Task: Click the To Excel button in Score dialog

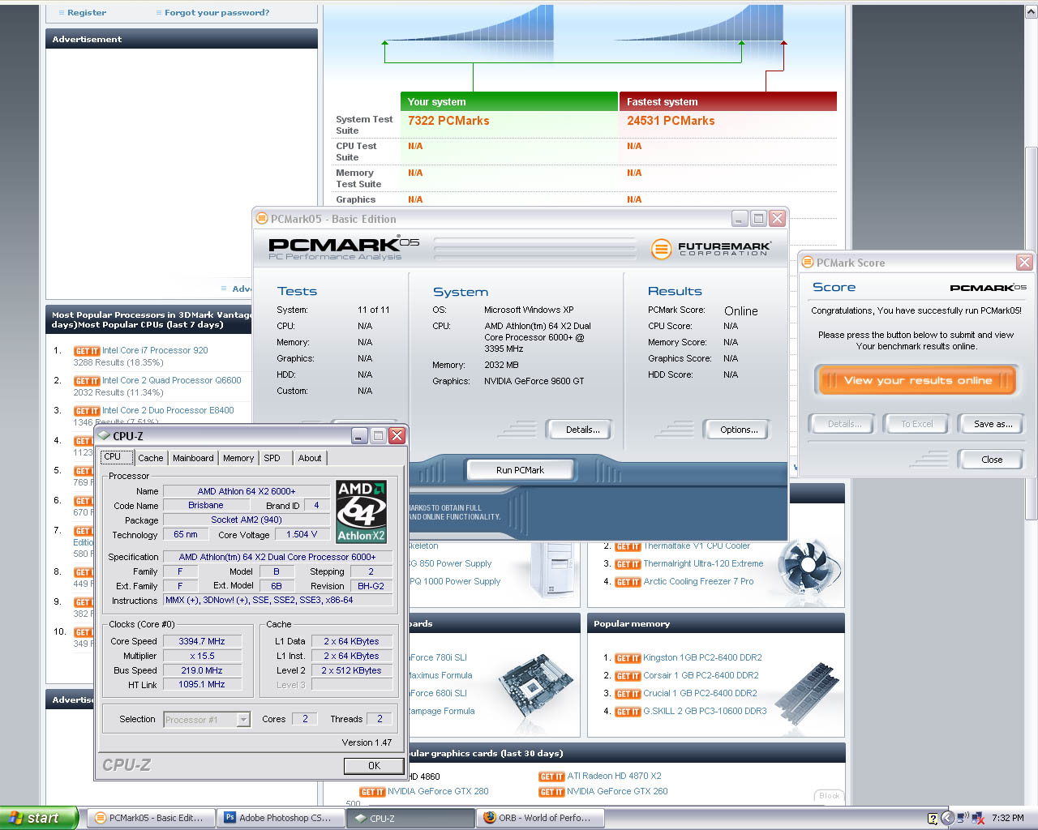Action: click(x=916, y=424)
